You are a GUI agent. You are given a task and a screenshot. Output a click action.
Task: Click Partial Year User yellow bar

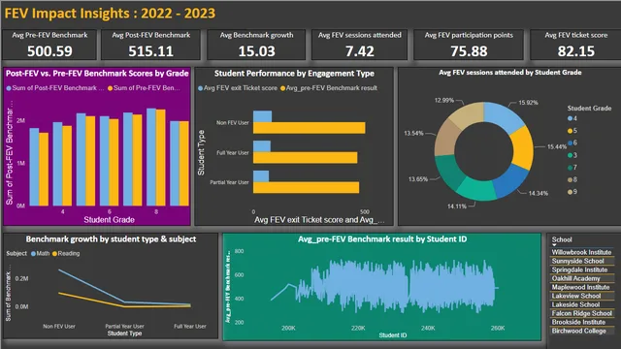coord(306,187)
